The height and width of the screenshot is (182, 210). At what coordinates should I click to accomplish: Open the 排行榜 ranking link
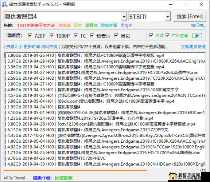point(198,25)
